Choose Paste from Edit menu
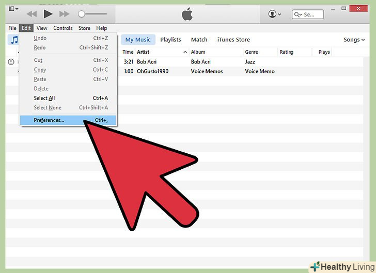This screenshot has width=376, height=273. pos(68,79)
